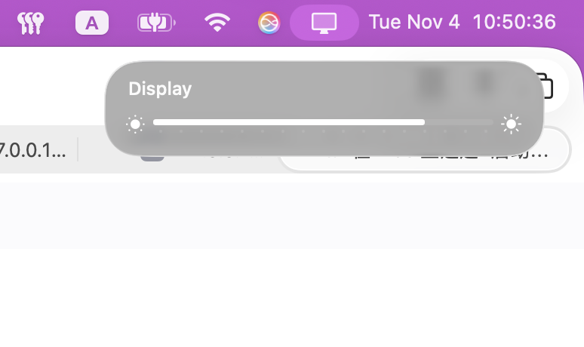Close the Display popup via its monitor icon
Image resolution: width=584 pixels, height=347 pixels.
coord(324,23)
